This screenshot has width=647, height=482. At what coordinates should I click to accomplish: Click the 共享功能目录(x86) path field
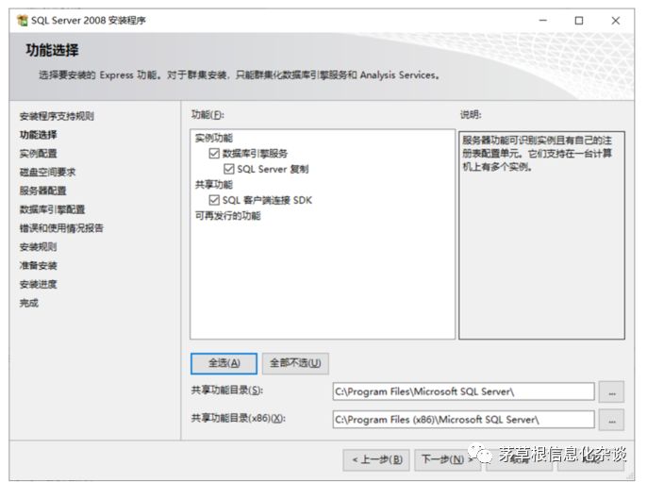click(x=463, y=420)
